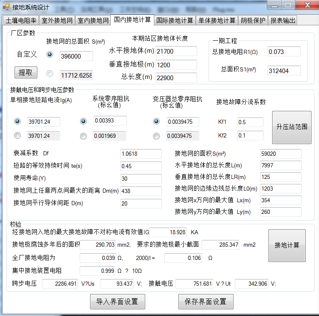Select lower Ig radio button for grayed 39701.24
The width and height of the screenshot is (319, 316).
tap(17, 135)
